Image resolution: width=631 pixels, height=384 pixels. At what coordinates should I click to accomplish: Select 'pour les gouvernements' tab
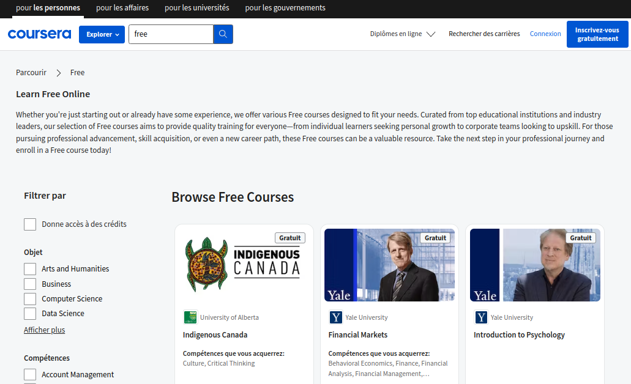pos(285,8)
